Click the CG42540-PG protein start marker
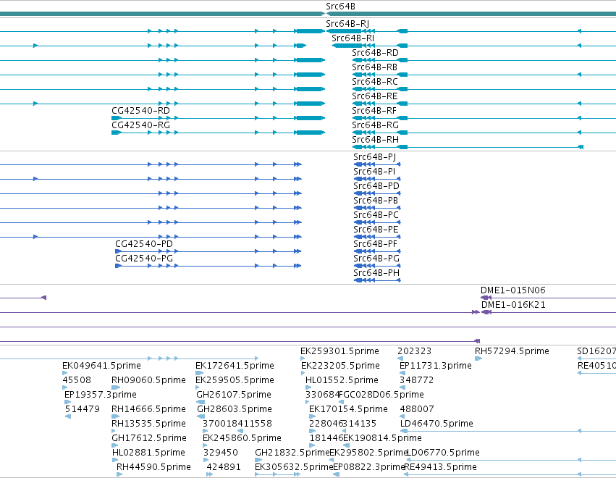Image resolution: width=616 pixels, height=478 pixels. tap(118, 266)
